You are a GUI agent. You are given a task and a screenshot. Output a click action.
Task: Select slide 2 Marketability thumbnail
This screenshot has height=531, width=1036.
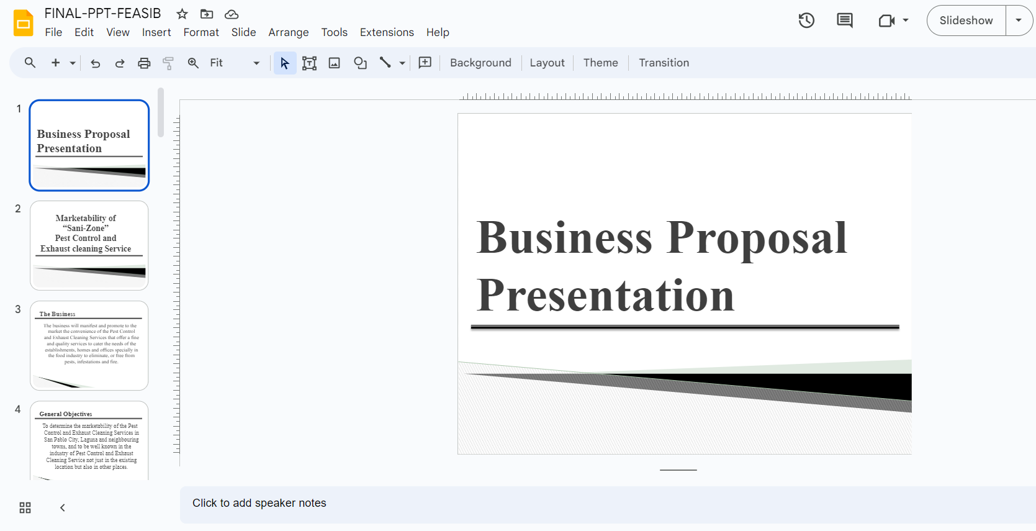(x=89, y=245)
